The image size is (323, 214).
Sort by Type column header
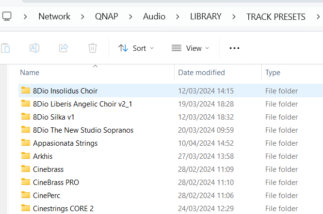tap(273, 73)
